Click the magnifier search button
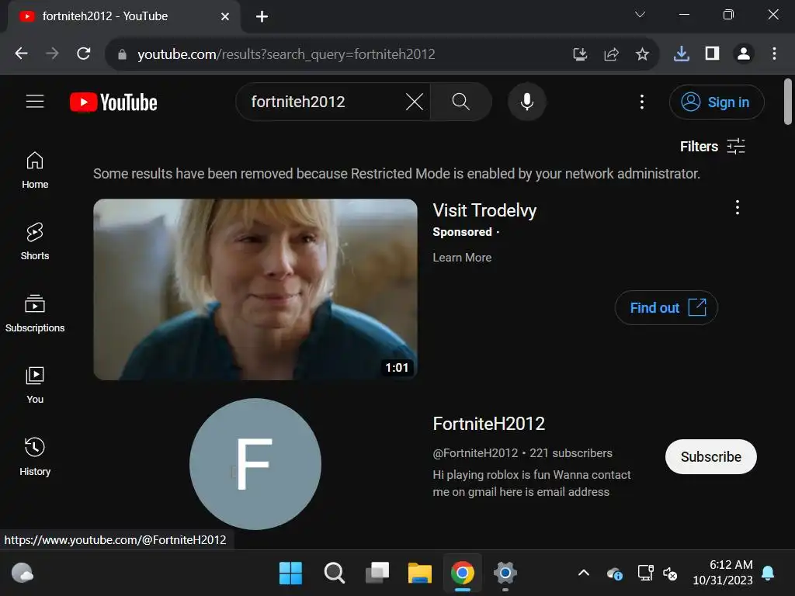795x596 pixels. (460, 102)
